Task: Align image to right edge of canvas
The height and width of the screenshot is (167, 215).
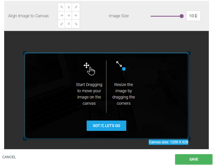Action: coord(76,16)
